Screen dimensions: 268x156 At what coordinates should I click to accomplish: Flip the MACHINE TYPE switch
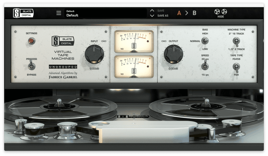(x=236, y=42)
